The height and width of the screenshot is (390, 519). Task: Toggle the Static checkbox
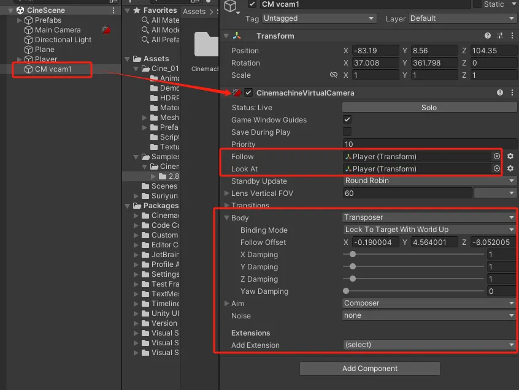point(477,4)
